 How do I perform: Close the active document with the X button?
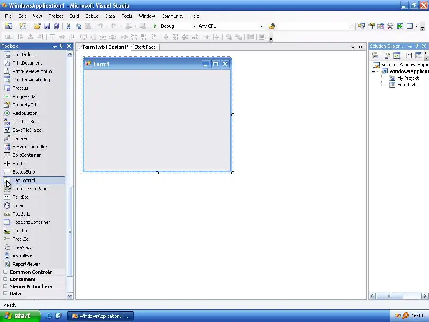(x=361, y=47)
